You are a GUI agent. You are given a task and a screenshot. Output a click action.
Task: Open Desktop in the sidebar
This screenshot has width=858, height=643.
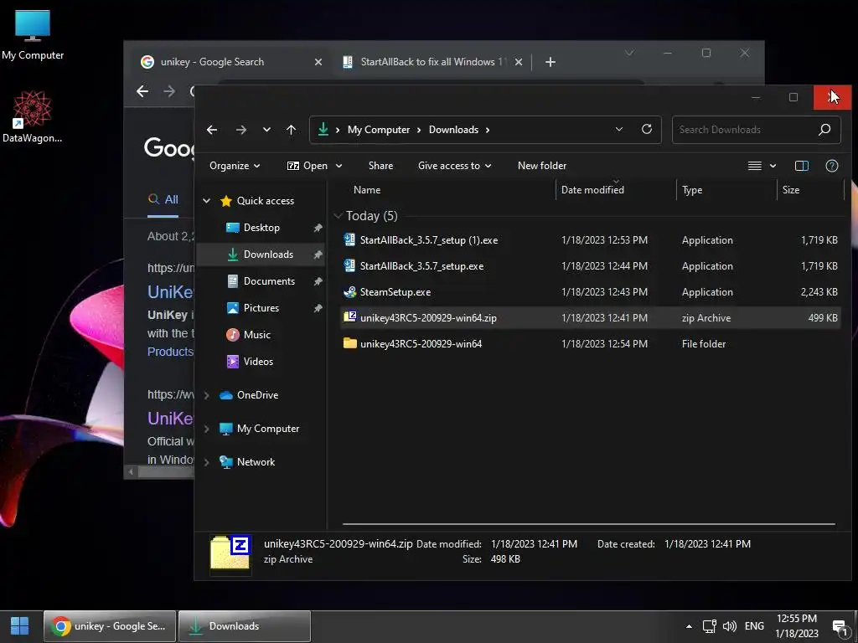pos(261,228)
